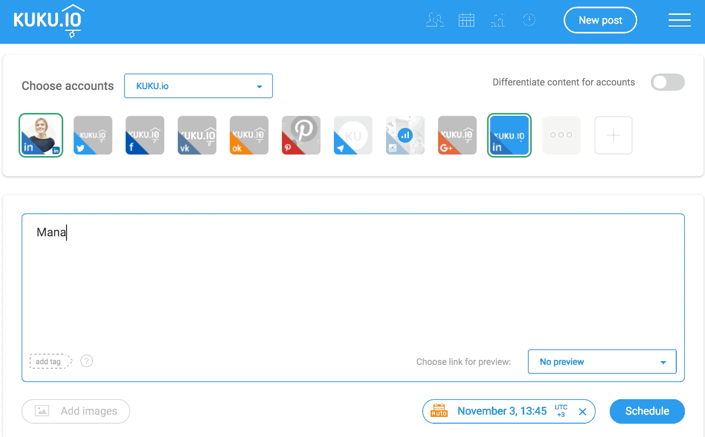Screen dimensions: 705x437
Task: Click the KUKU.IO logo
Action: pyautogui.click(x=49, y=21)
